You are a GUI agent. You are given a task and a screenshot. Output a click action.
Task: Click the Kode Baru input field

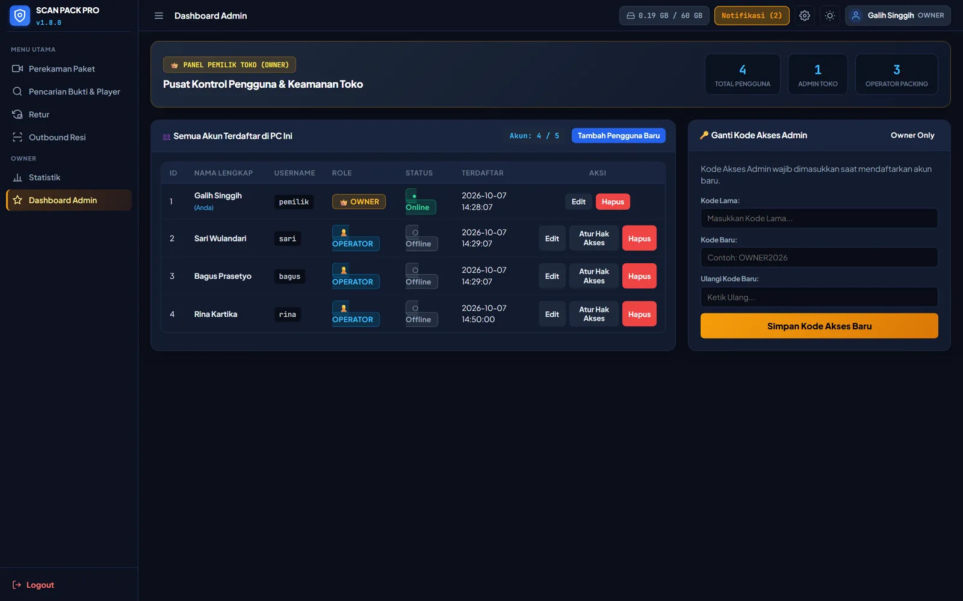(x=819, y=257)
